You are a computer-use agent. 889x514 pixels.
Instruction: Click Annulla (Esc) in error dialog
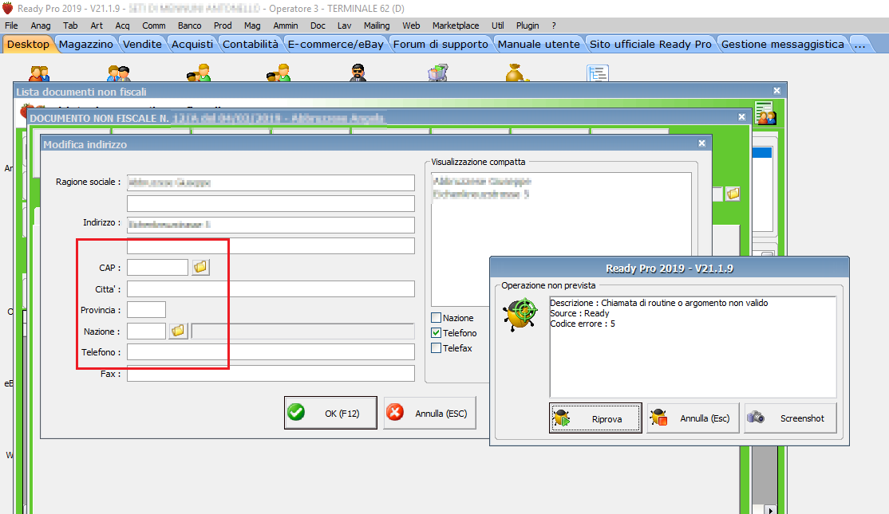(693, 418)
